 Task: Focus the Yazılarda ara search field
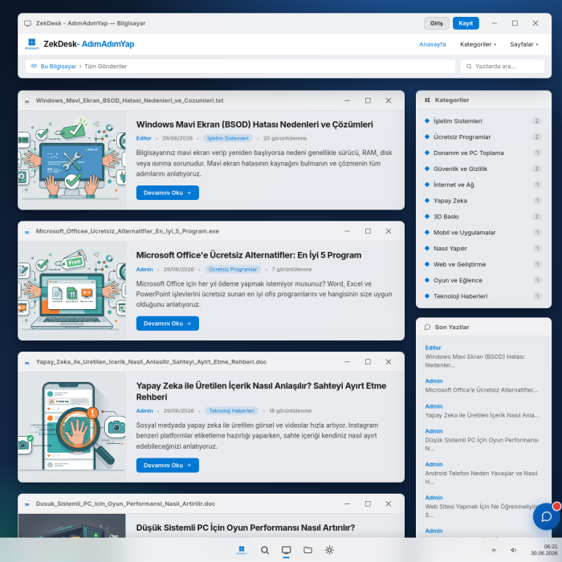(x=503, y=67)
